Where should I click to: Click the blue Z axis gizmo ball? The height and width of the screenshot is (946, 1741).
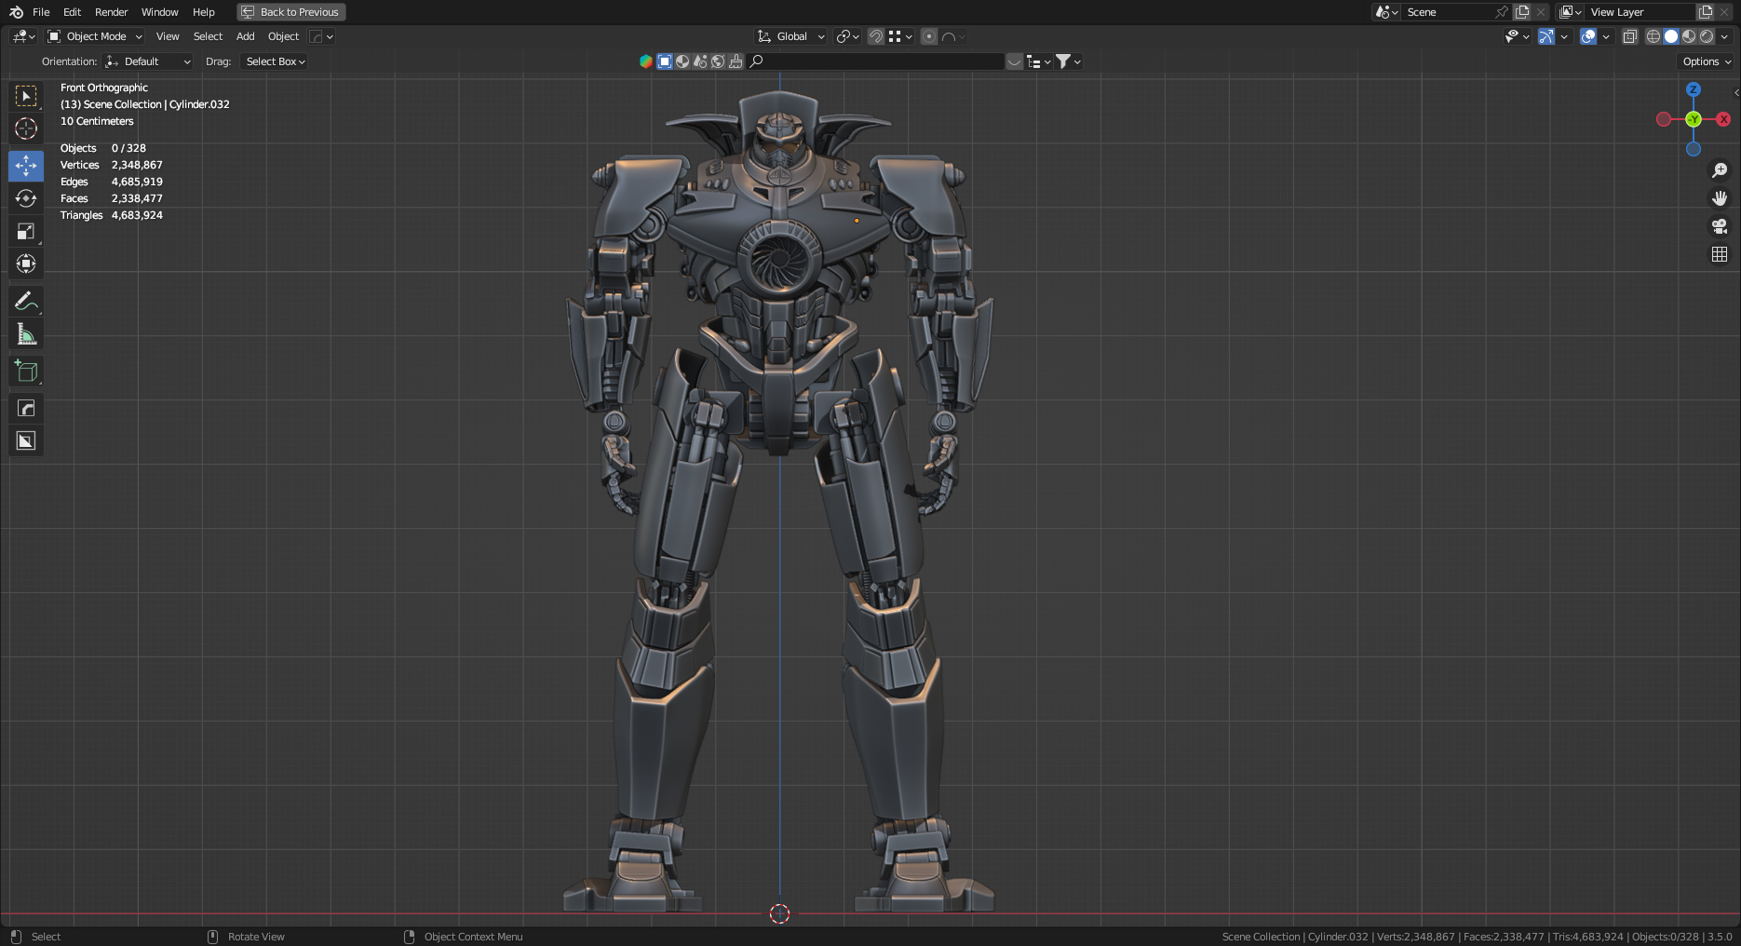click(1694, 89)
